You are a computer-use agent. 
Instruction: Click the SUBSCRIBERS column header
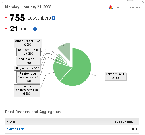click(125, 121)
